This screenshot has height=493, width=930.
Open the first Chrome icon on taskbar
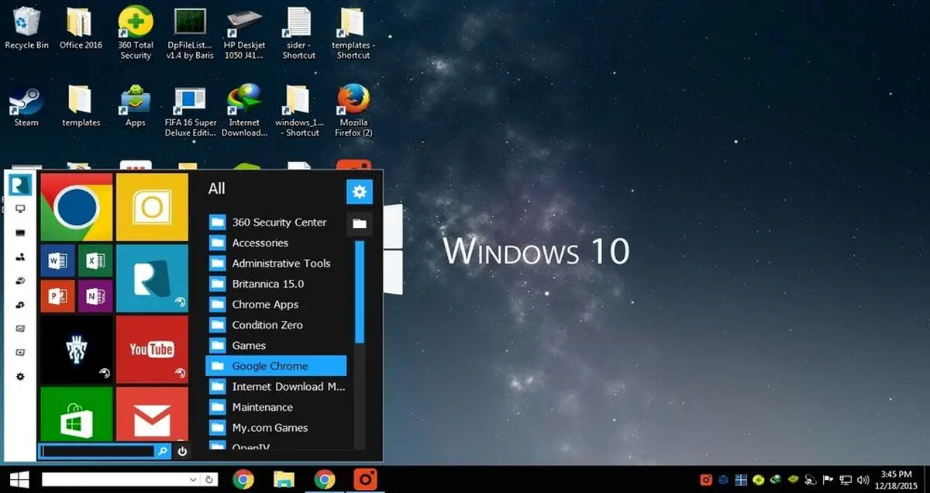coord(243,480)
